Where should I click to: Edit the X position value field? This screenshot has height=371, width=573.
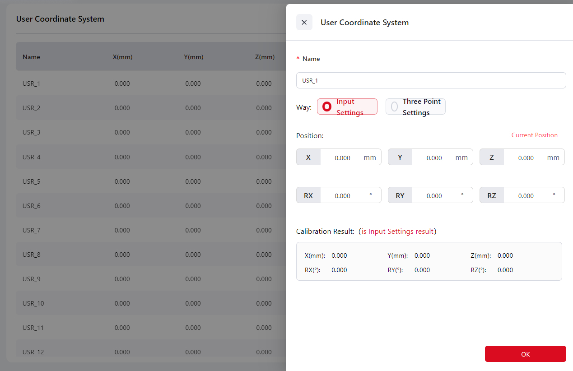click(x=342, y=158)
